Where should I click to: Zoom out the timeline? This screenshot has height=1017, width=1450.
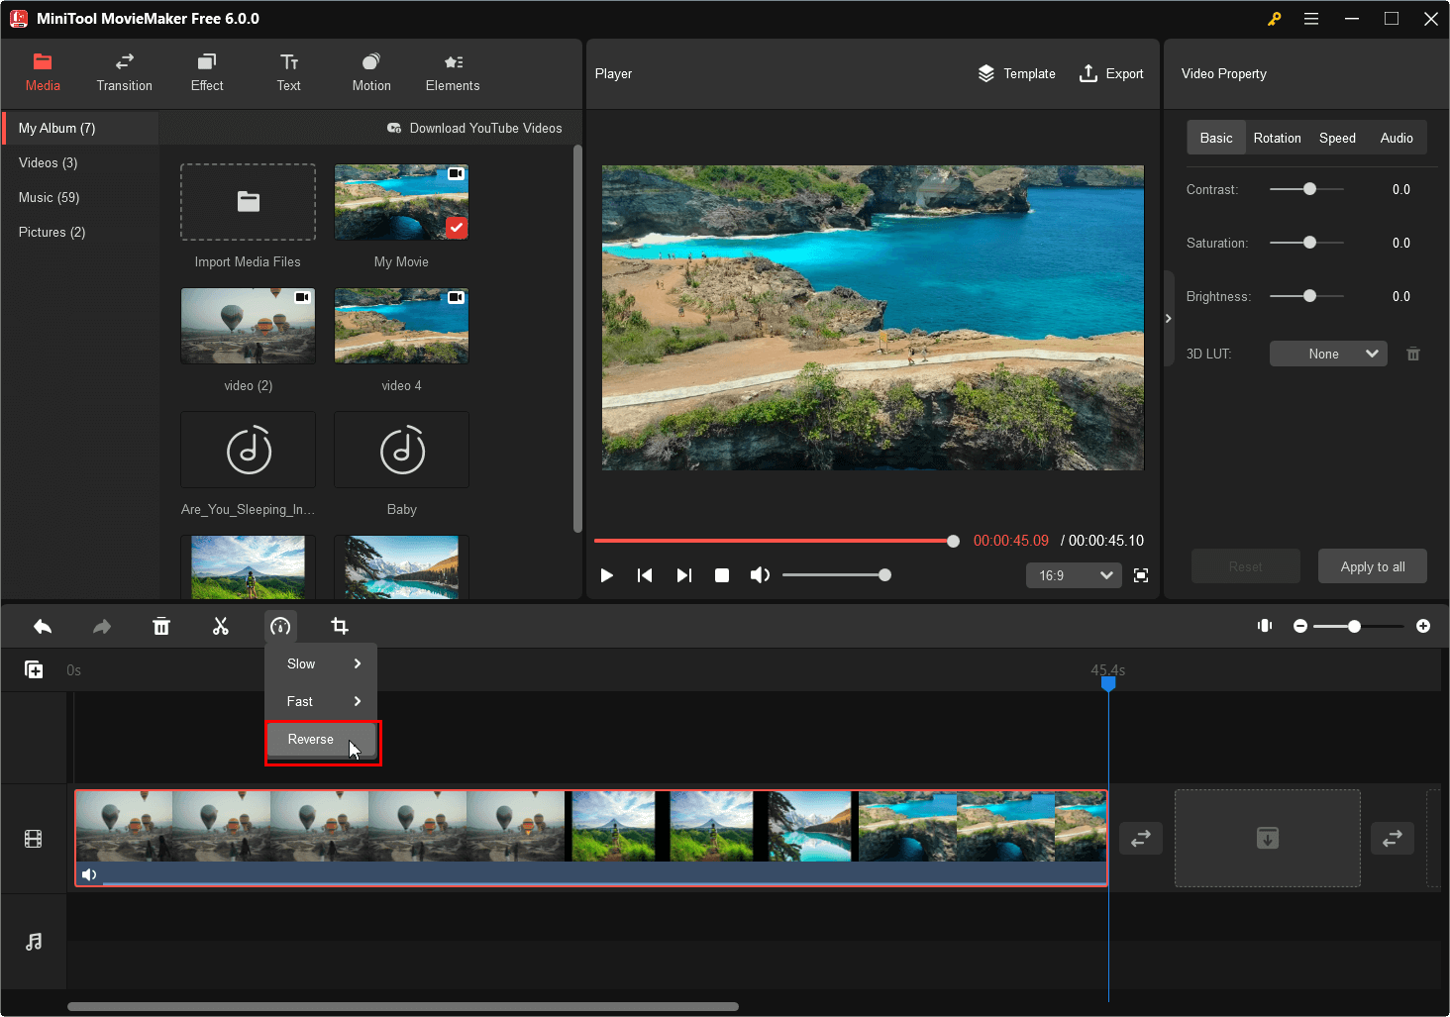(x=1300, y=626)
